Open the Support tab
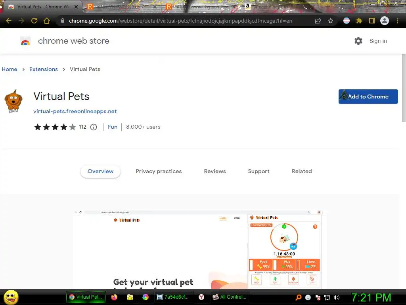Image resolution: width=406 pixels, height=305 pixels. 259,172
